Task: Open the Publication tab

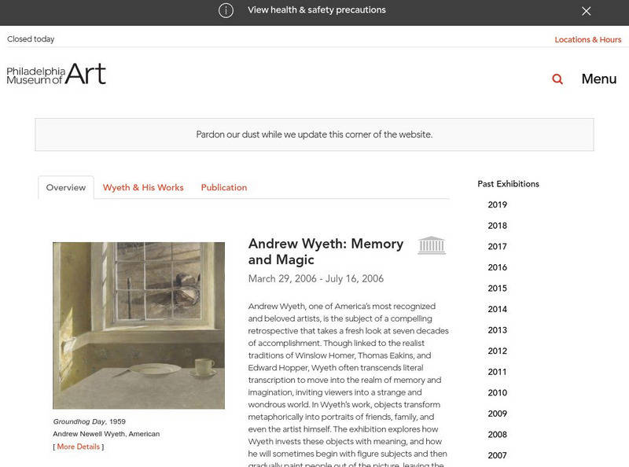Action: tap(224, 187)
